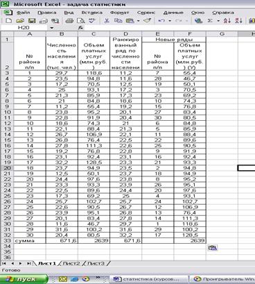Click the Format Painter brush icon
This screenshot has height=284, width=255.
147,21
